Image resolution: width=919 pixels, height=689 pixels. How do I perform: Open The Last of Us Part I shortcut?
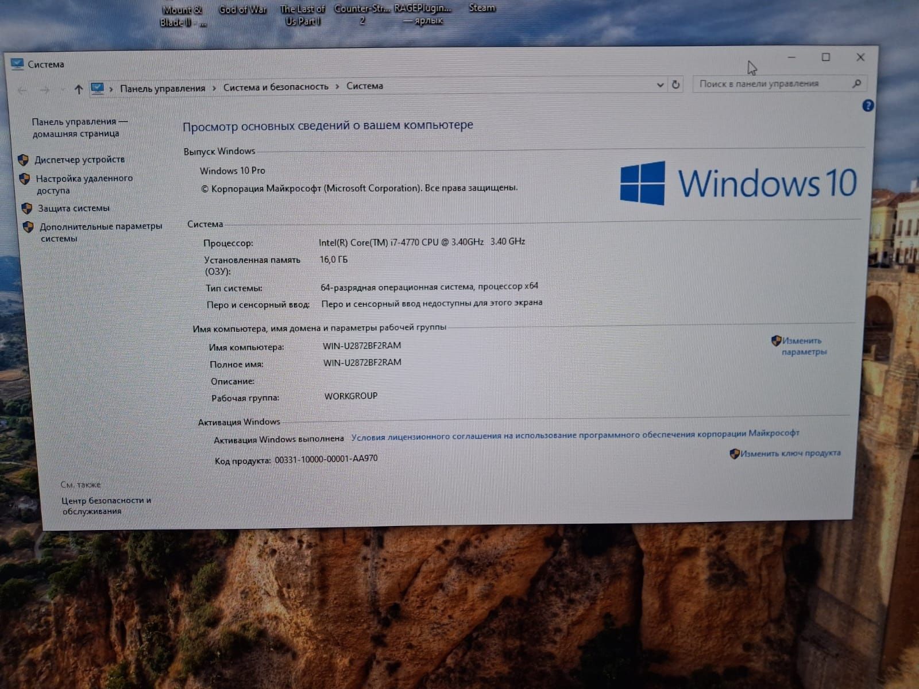tap(302, 15)
